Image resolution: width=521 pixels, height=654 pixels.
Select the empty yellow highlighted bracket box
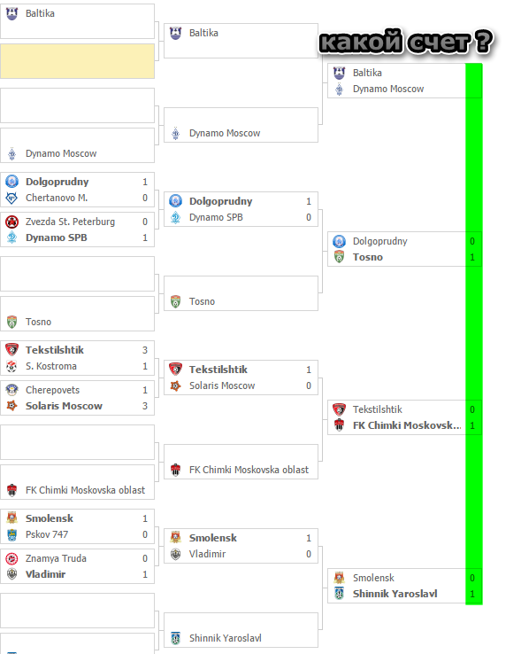pyautogui.click(x=78, y=61)
